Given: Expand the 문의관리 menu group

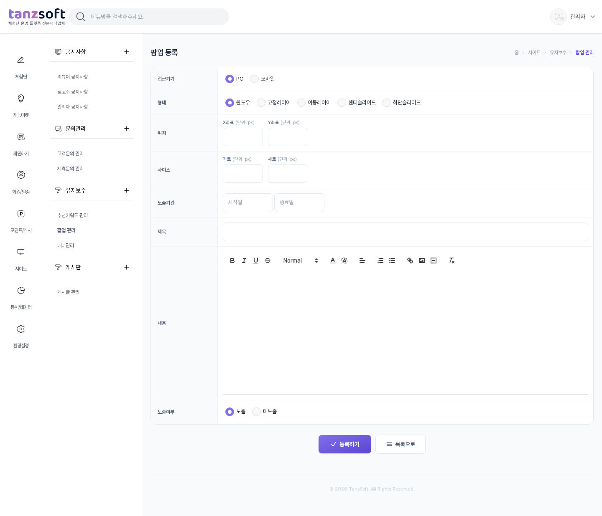Looking at the screenshot, I should tap(127, 129).
